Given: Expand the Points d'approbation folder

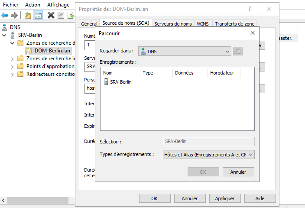Looking at the screenshot, I should pos(12,66).
